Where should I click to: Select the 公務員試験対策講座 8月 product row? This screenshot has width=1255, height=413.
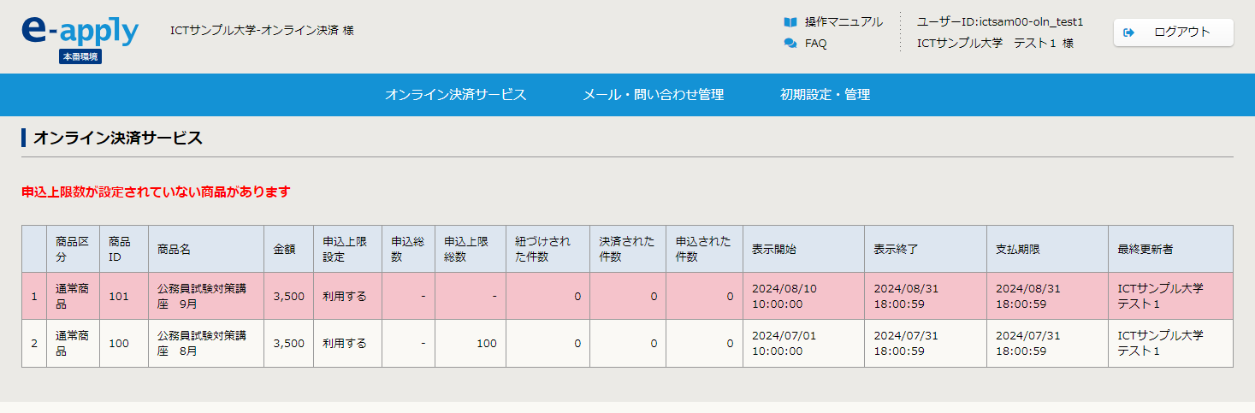click(x=204, y=343)
